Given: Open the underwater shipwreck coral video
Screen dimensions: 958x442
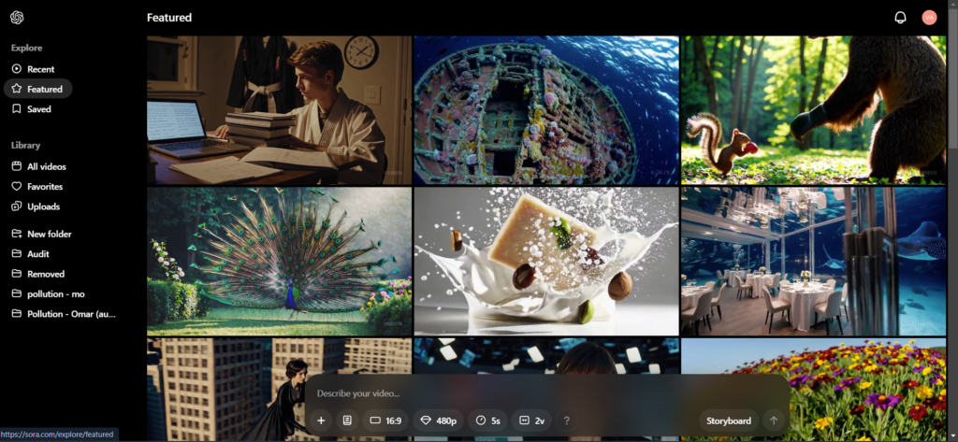Looking at the screenshot, I should [x=546, y=110].
